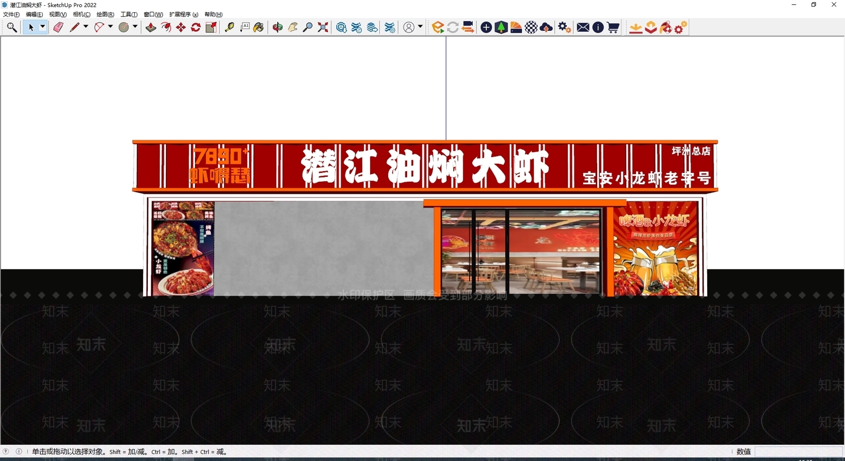Click the 潜江油焖大虾 storefront sign
Screen dimensions: 845x461
click(x=425, y=166)
